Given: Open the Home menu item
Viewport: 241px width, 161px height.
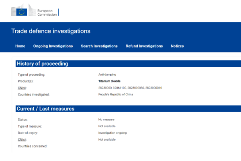Looking at the screenshot, I should click(x=20, y=46).
